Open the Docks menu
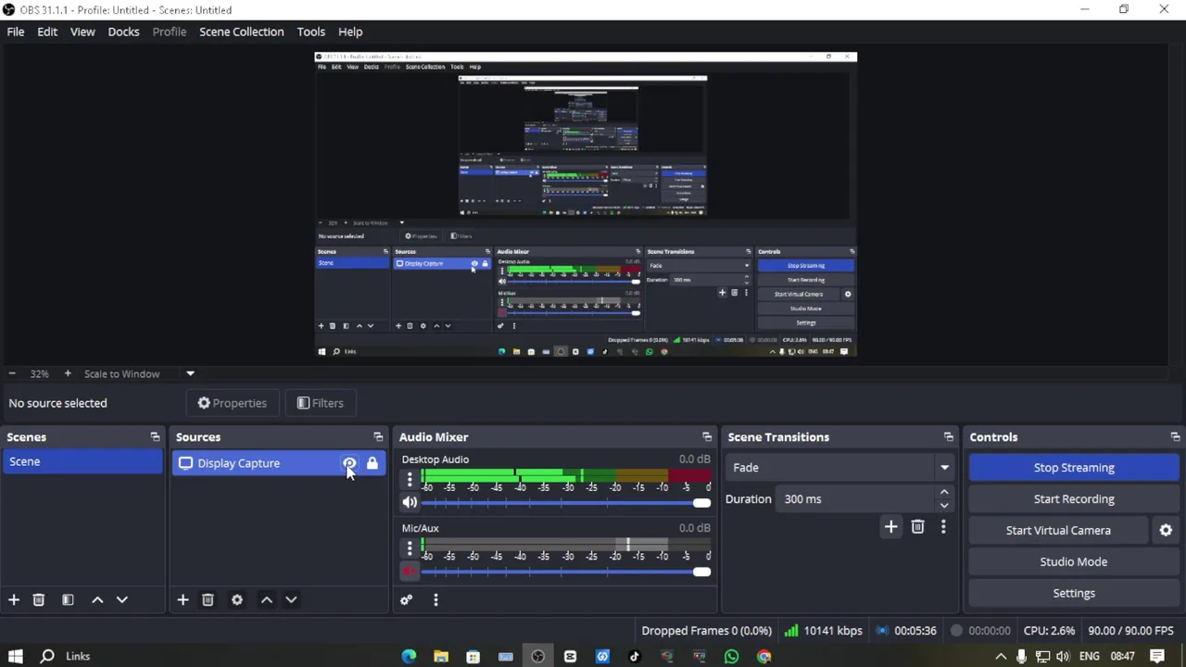This screenshot has width=1186, height=667. click(123, 31)
